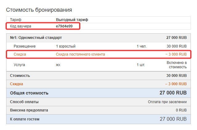Click the '27 000 RUB' total cost value
This screenshot has width=197, height=130.
click(173, 93)
